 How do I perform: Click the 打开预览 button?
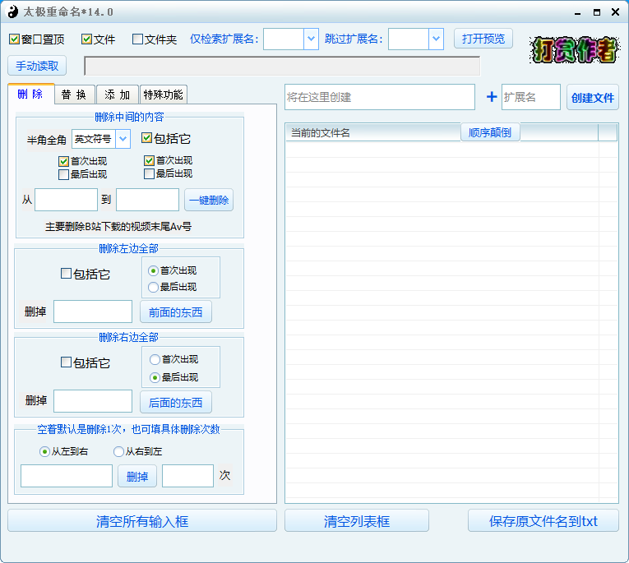click(483, 39)
